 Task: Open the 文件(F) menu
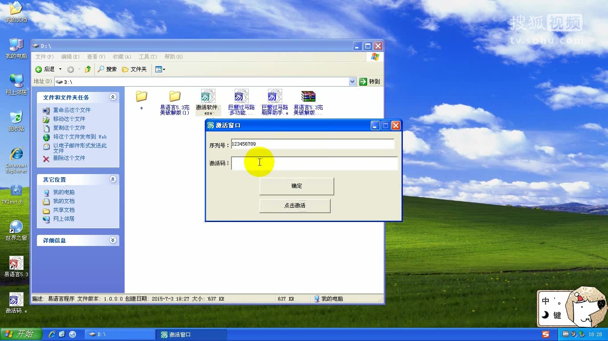(44, 57)
